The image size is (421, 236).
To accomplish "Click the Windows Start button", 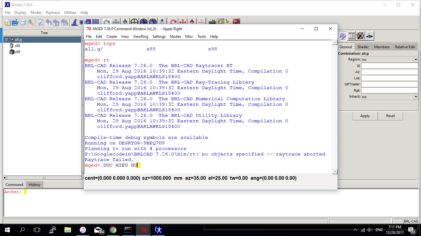I will (7, 230).
